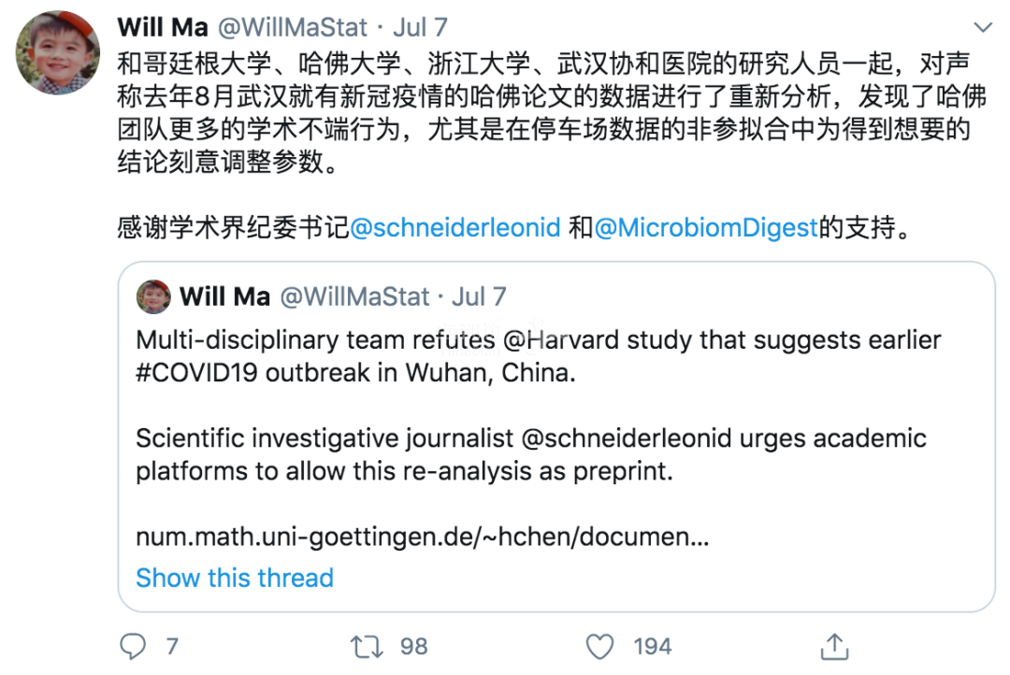Open the tweet options chevron menu
The height and width of the screenshot is (675, 1010).
pos(983,26)
